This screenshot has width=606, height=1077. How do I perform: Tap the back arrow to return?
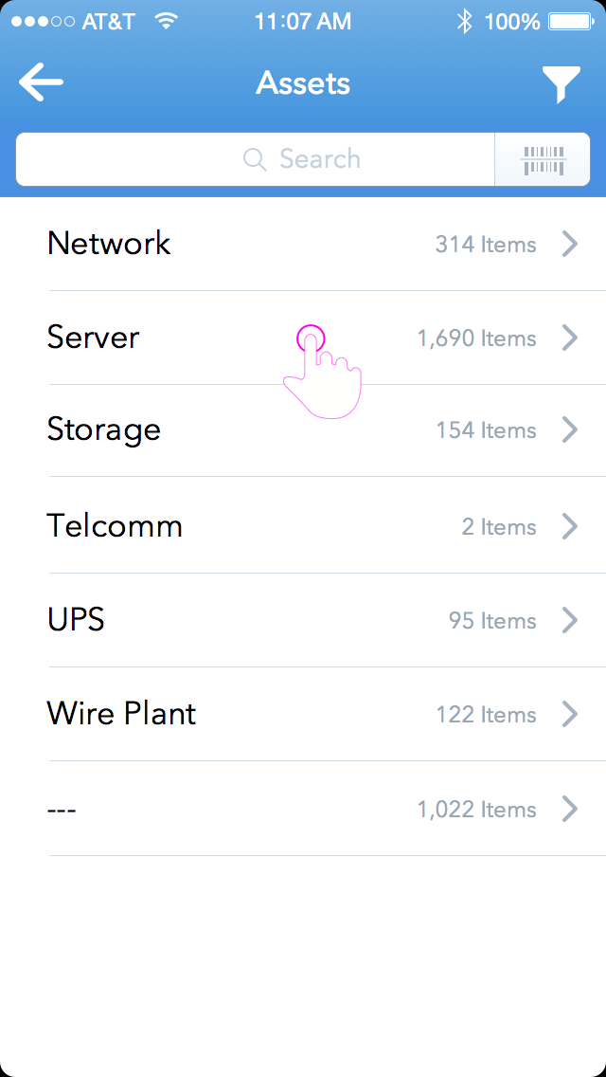[40, 82]
